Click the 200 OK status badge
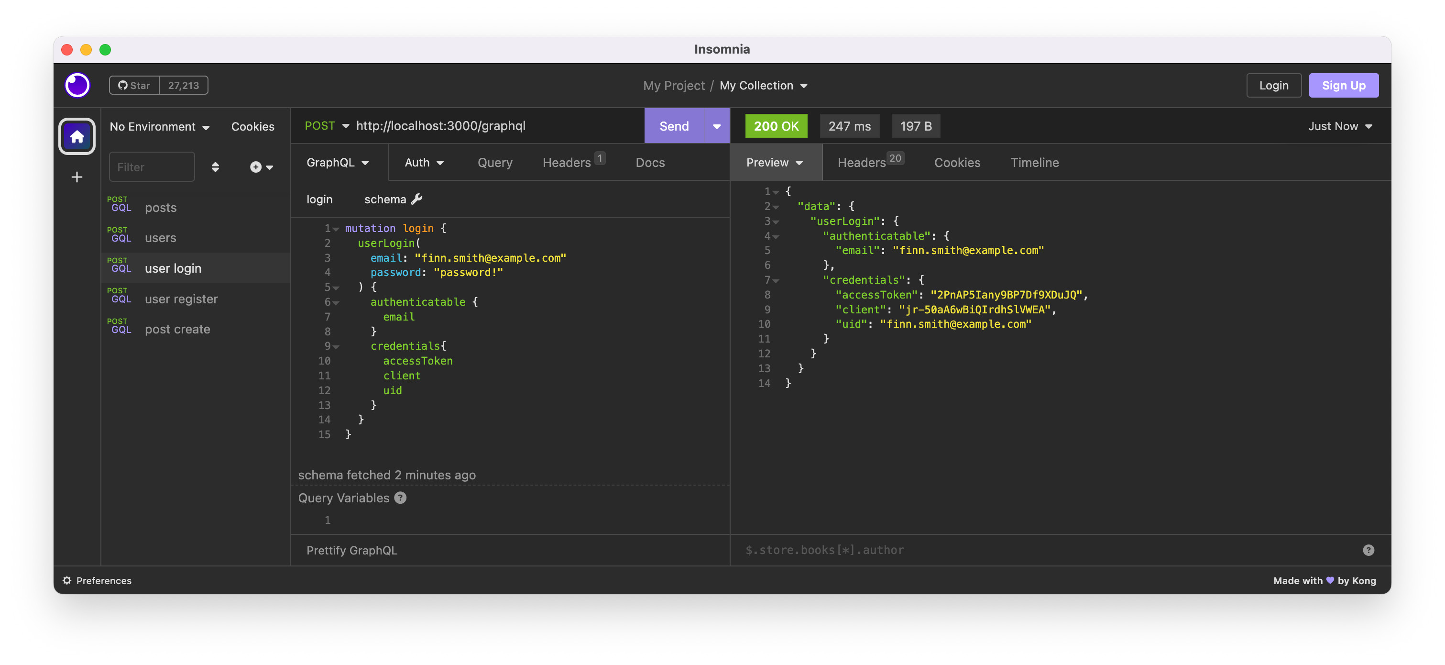The width and height of the screenshot is (1445, 665). (777, 126)
